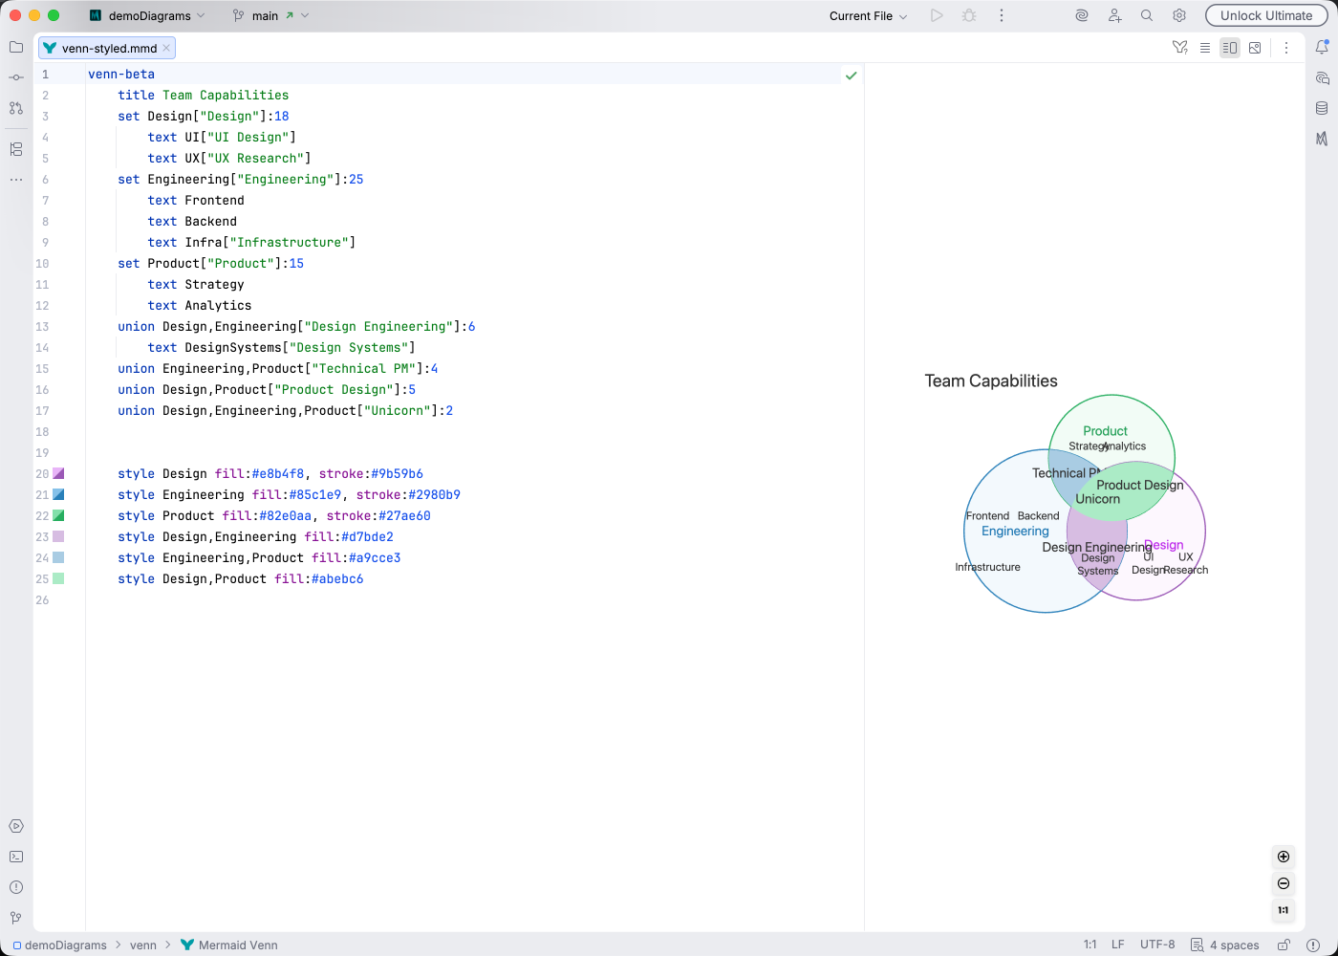The height and width of the screenshot is (956, 1338).
Task: Open the Mermaid tool window on right sidebar
Action: pos(1324,141)
